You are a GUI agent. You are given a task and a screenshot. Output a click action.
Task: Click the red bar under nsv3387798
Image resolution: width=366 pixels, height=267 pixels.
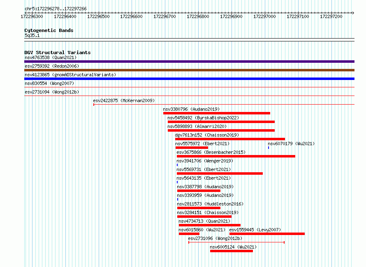tap(199, 191)
